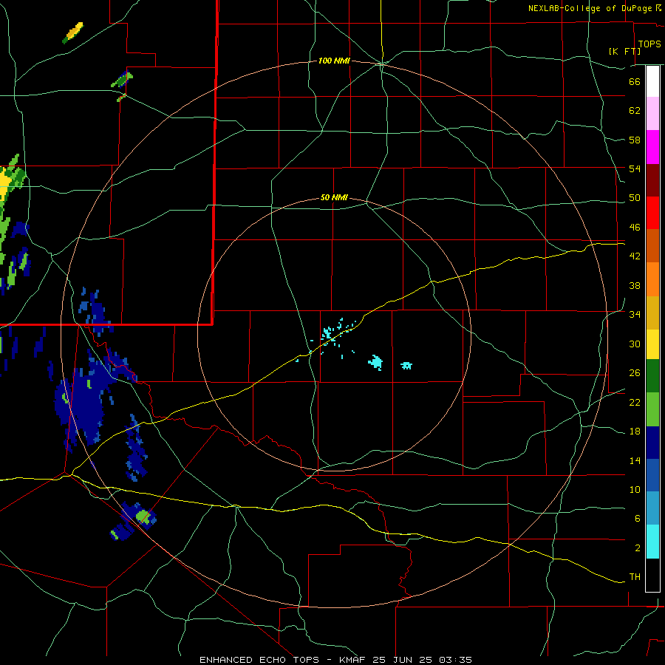The image size is (665, 665).
Task: Click the white swatch in tops legend
Action: (x=652, y=81)
